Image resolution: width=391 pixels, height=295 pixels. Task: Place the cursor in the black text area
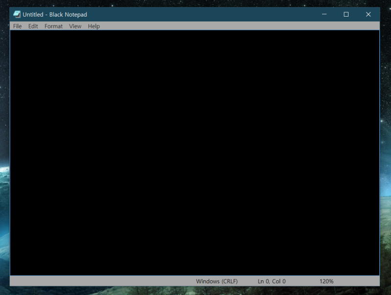tap(195, 147)
